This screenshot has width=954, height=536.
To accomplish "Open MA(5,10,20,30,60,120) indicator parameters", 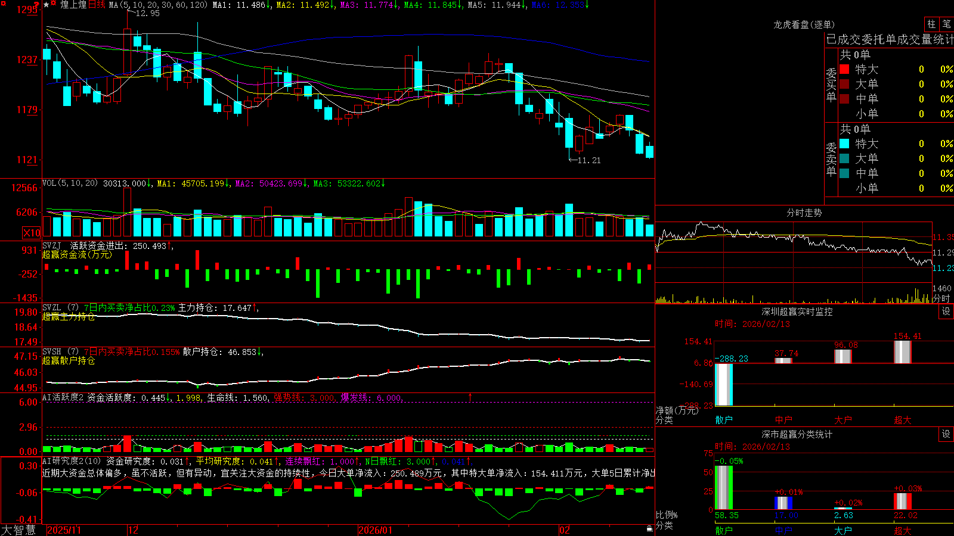I will [x=158, y=5].
